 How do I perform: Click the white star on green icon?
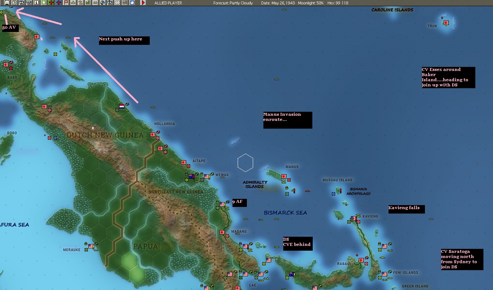coord(44,3)
